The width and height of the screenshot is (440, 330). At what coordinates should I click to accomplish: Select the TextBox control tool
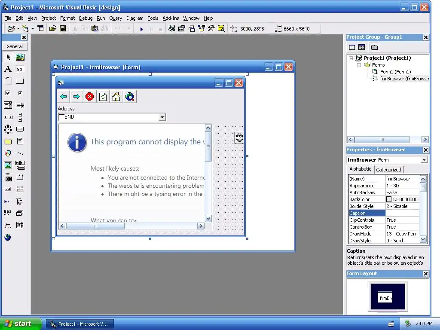[x=20, y=69]
